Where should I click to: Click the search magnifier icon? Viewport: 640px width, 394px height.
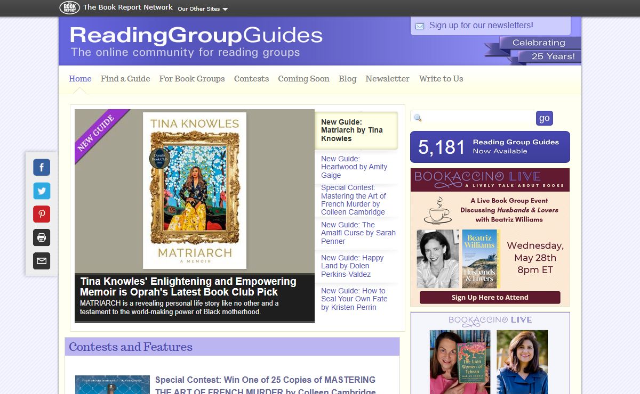(418, 118)
